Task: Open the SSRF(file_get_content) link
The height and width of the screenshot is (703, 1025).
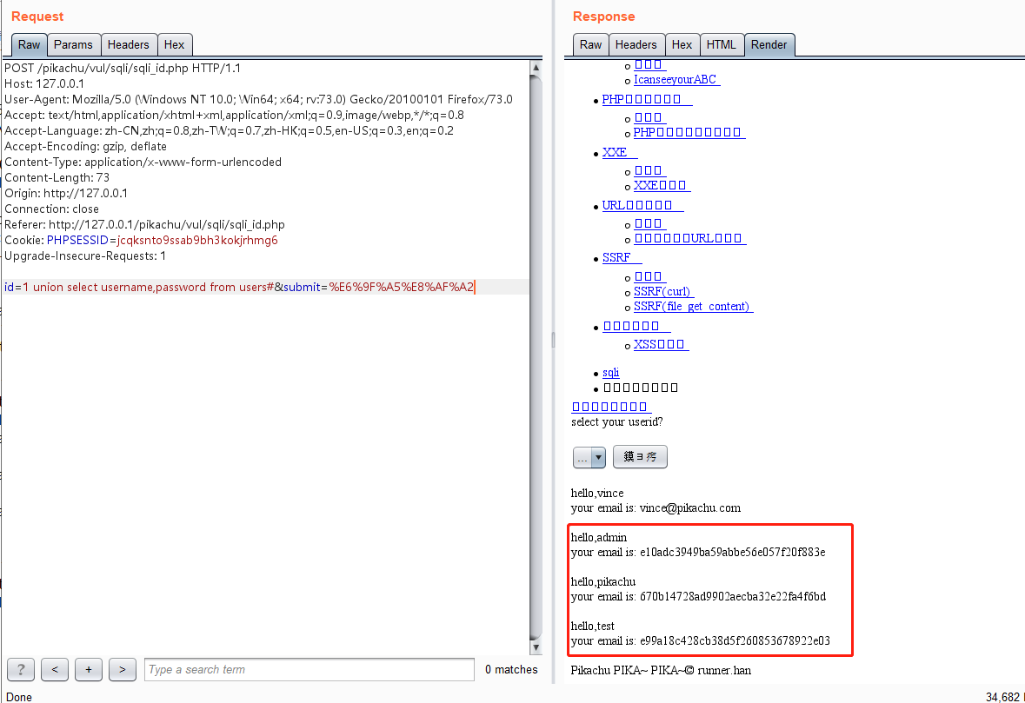Action: point(693,307)
